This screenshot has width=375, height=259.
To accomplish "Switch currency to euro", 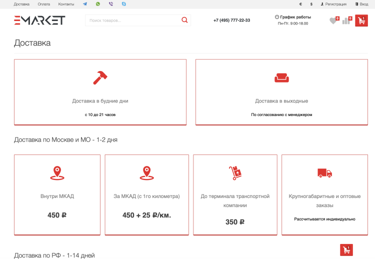I will tap(300, 4).
